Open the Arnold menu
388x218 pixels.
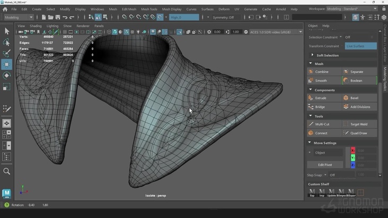pyautogui.click(x=280, y=9)
